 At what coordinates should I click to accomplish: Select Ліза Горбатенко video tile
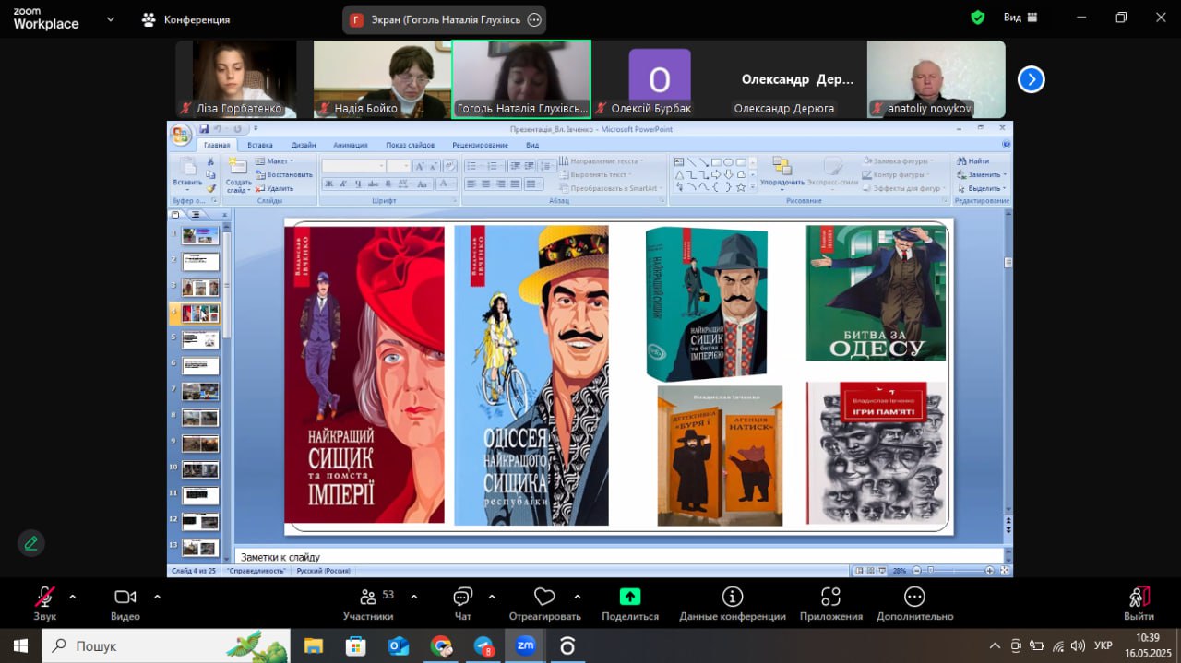(x=245, y=79)
